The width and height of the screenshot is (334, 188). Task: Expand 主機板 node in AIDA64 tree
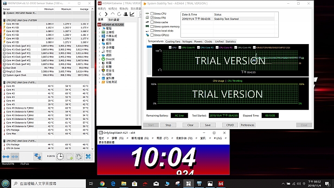(99, 32)
